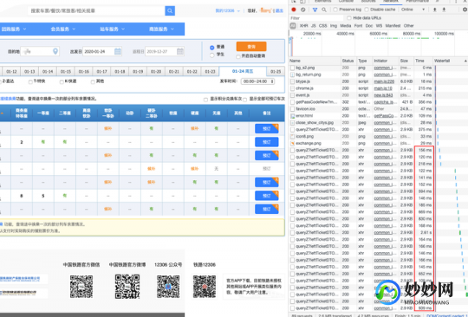Tick the 其他 train type checkbox
The width and height of the screenshot is (468, 317).
tap(93, 81)
